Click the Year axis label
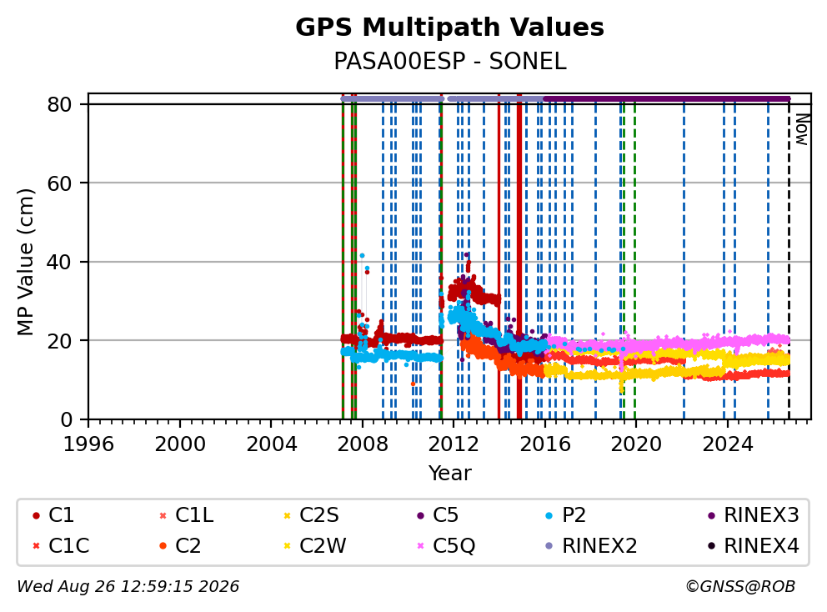 (450, 474)
